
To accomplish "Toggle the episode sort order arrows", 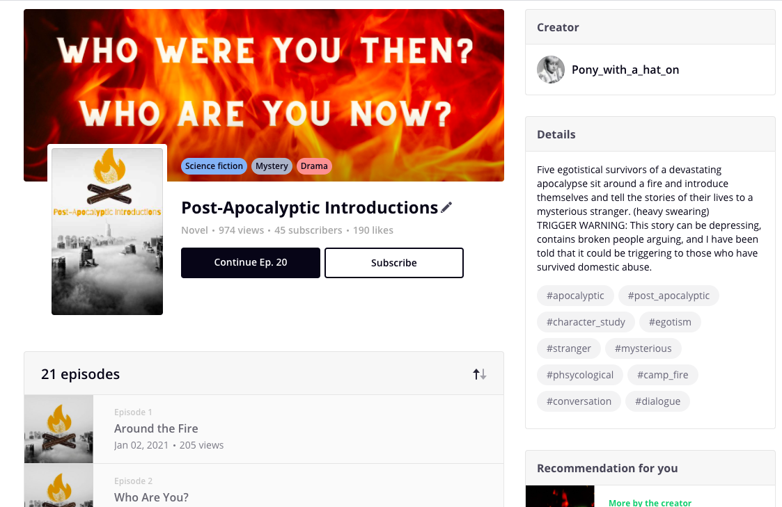I will (480, 374).
